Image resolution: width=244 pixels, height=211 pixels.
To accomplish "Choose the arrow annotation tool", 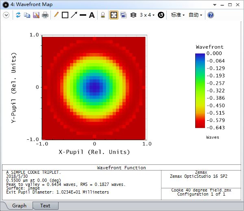I will 74,15.
